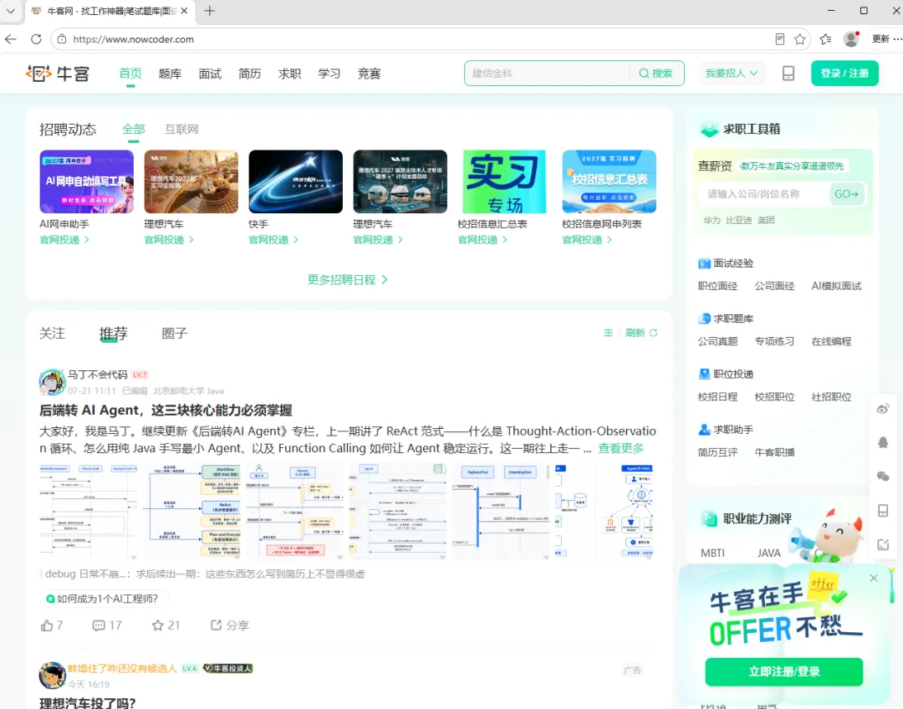Switch to the 关注 feed tab
The height and width of the screenshot is (709, 903).
[x=52, y=334]
